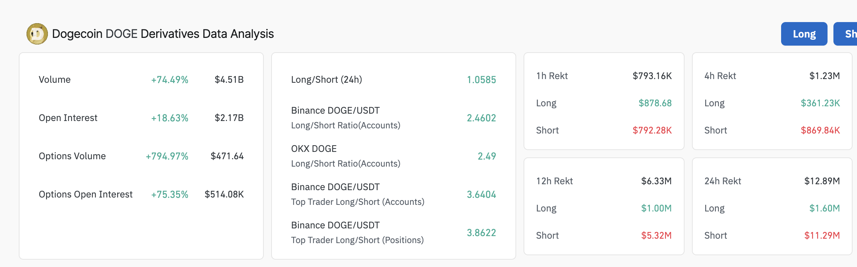Click the Dogecoin DOGE Derivatives Data Analysis title
The width and height of the screenshot is (857, 267).
(163, 34)
